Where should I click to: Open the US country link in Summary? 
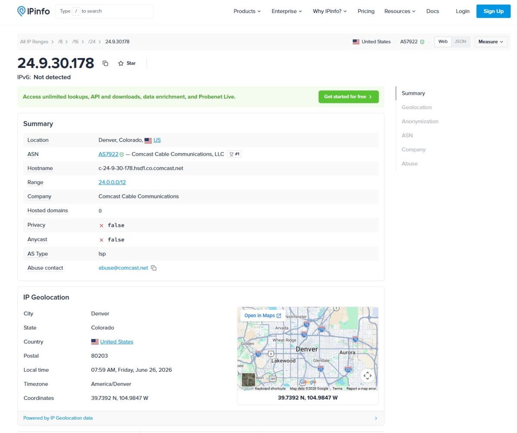pos(157,140)
